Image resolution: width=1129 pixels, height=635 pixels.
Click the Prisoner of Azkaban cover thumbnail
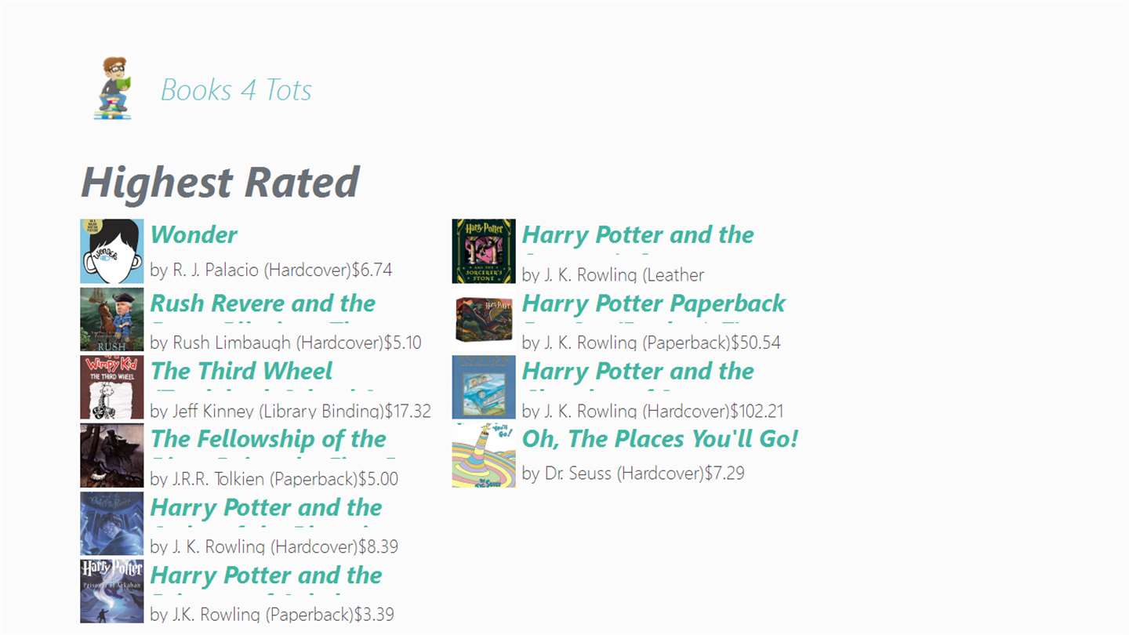[x=111, y=591]
